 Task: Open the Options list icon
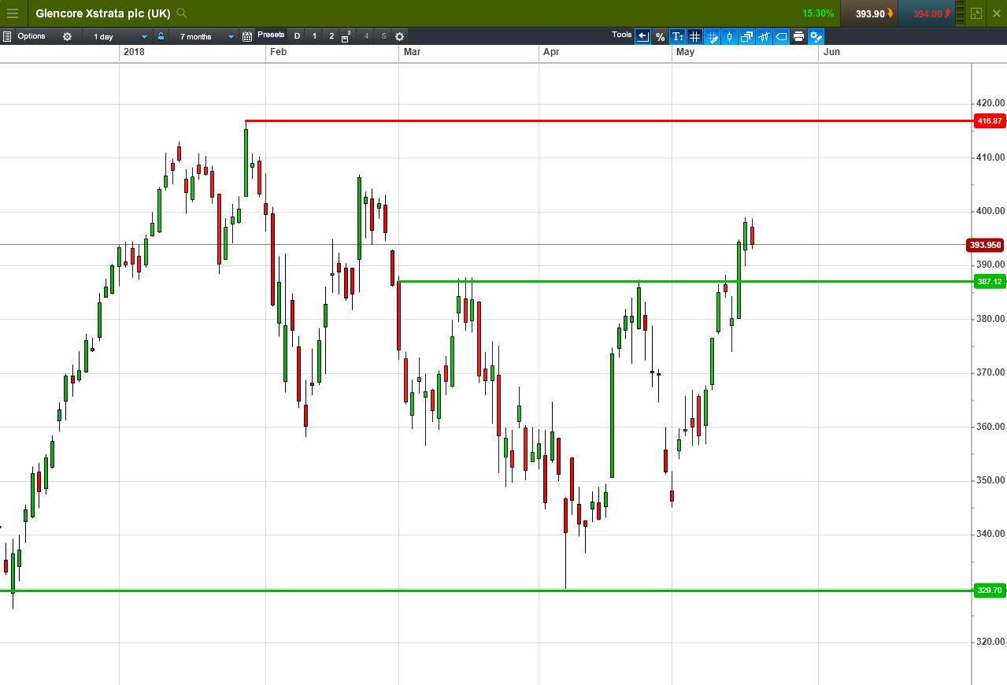(x=6, y=36)
